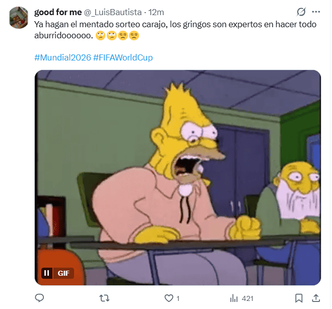Open the #Mundial2026 hashtag
This screenshot has height=309, width=332.
(62, 57)
